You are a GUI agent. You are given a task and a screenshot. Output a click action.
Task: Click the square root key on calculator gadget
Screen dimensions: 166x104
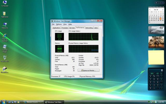150,76
